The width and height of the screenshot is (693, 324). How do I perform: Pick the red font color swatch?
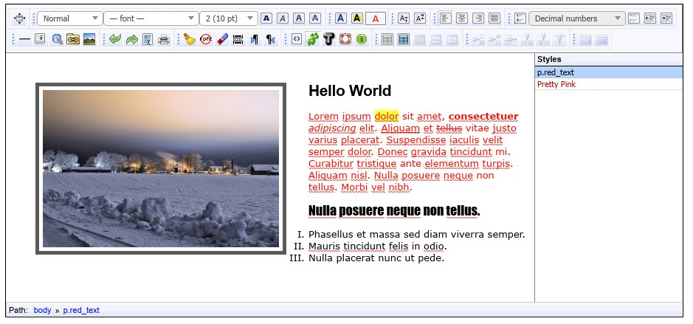pyautogui.click(x=376, y=18)
